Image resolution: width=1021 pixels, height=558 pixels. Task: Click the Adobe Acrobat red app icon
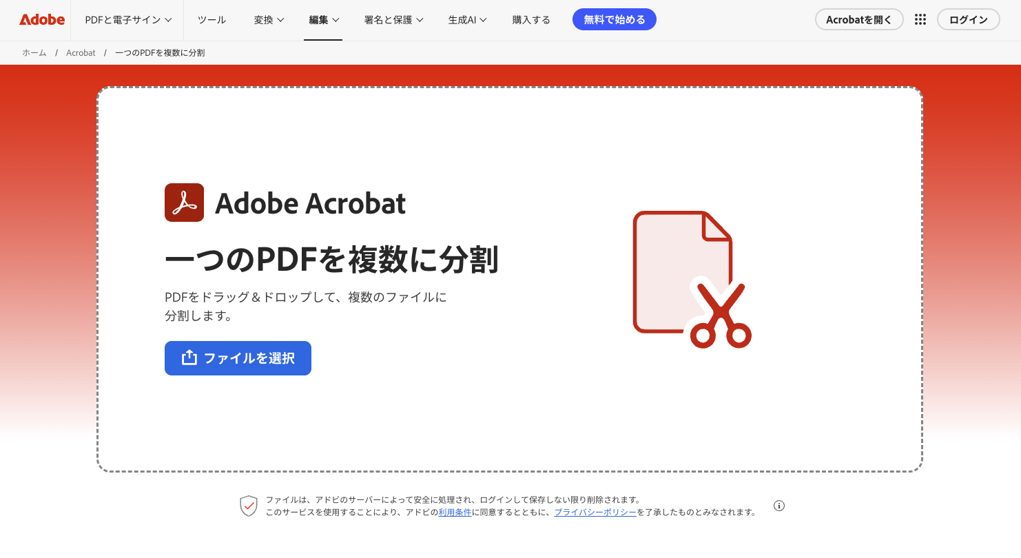pos(184,203)
